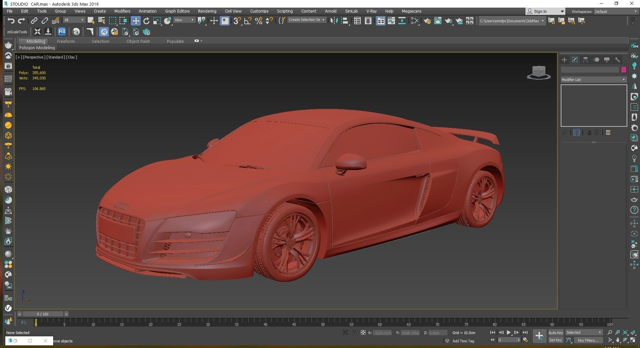Click the Redo arrow icon

[x=22, y=21]
